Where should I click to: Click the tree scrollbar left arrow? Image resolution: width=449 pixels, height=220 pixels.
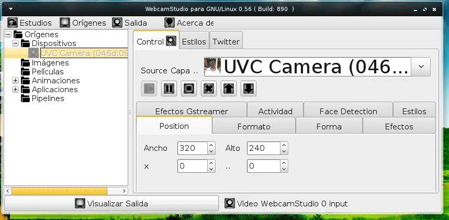click(8, 191)
